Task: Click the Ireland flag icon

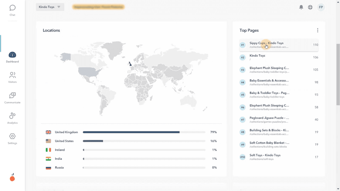Action: (x=48, y=150)
